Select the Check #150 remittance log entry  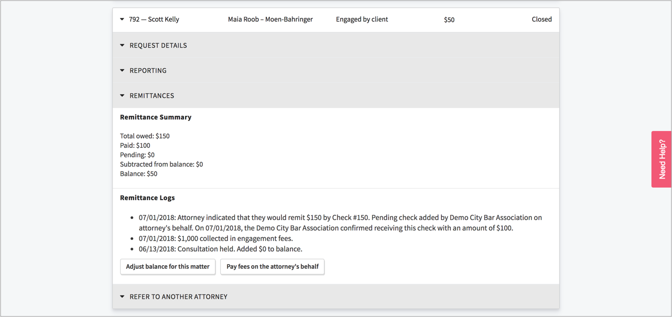click(340, 223)
